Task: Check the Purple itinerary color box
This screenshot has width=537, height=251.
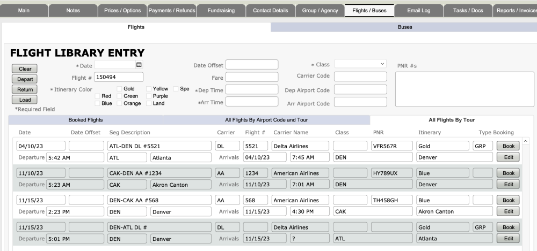Action: click(x=149, y=96)
